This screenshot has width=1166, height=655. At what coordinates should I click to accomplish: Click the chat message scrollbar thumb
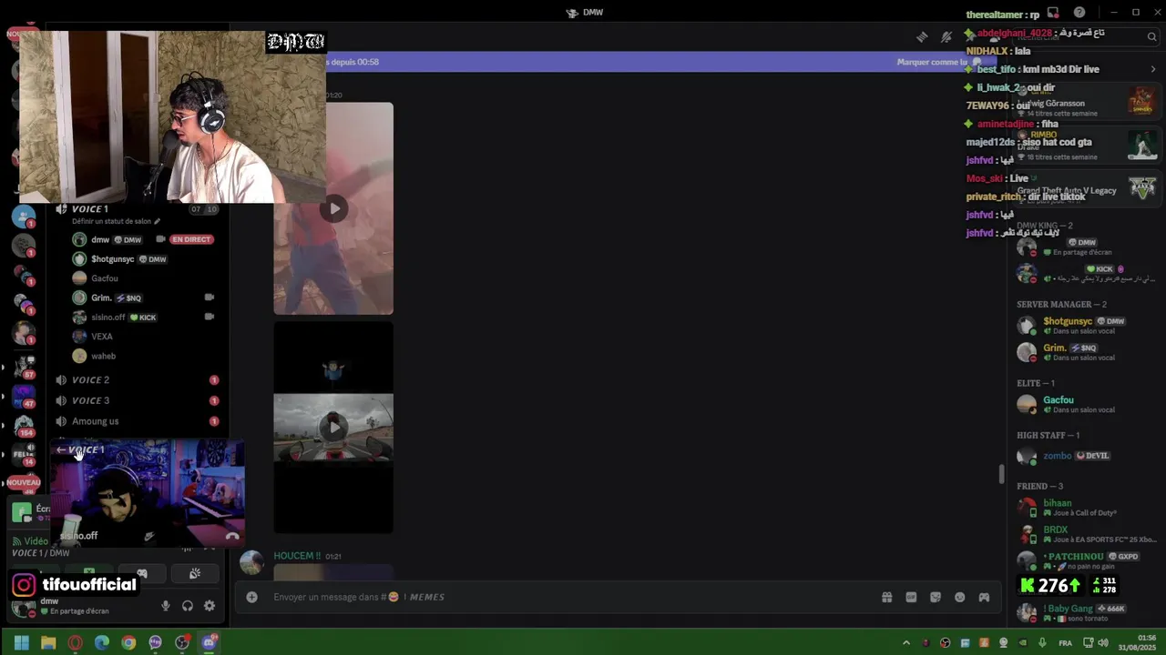(1001, 474)
